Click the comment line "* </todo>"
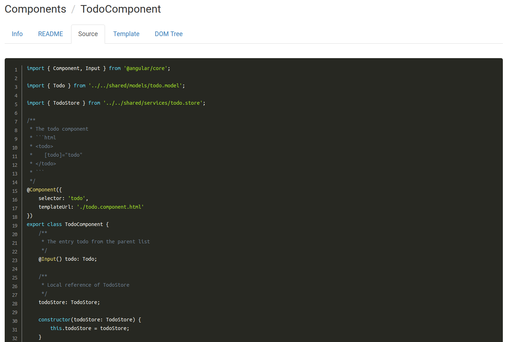Image resolution: width=505 pixels, height=342 pixels. tap(43, 164)
